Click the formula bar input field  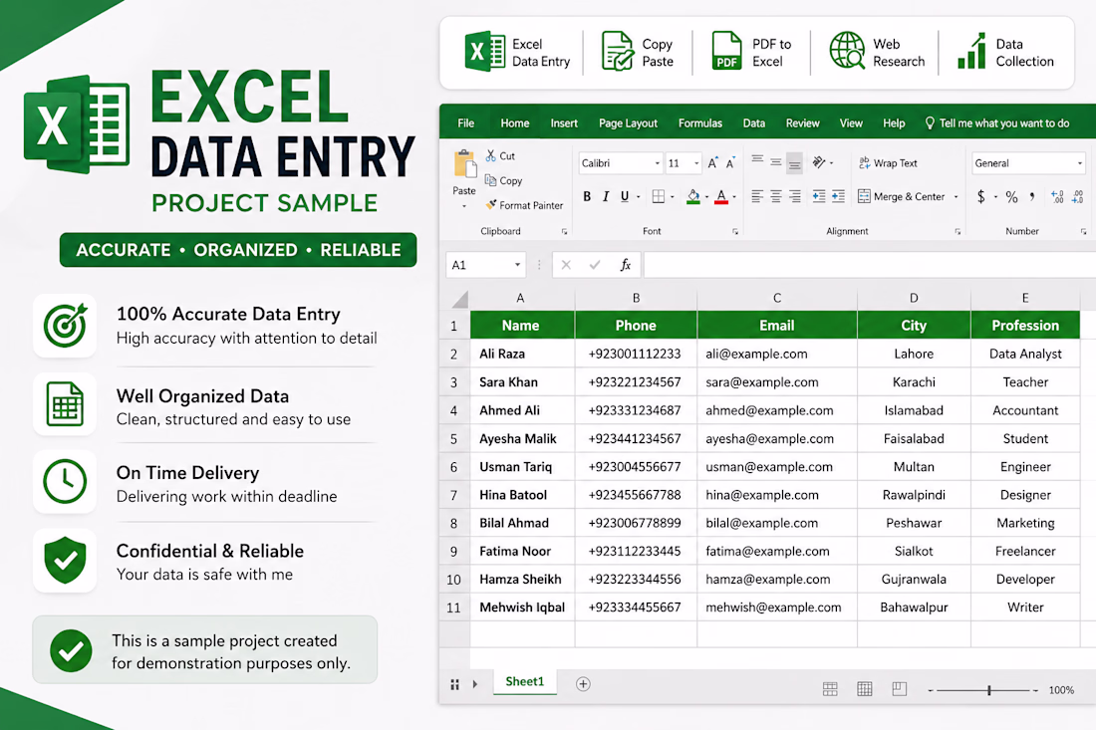870,265
